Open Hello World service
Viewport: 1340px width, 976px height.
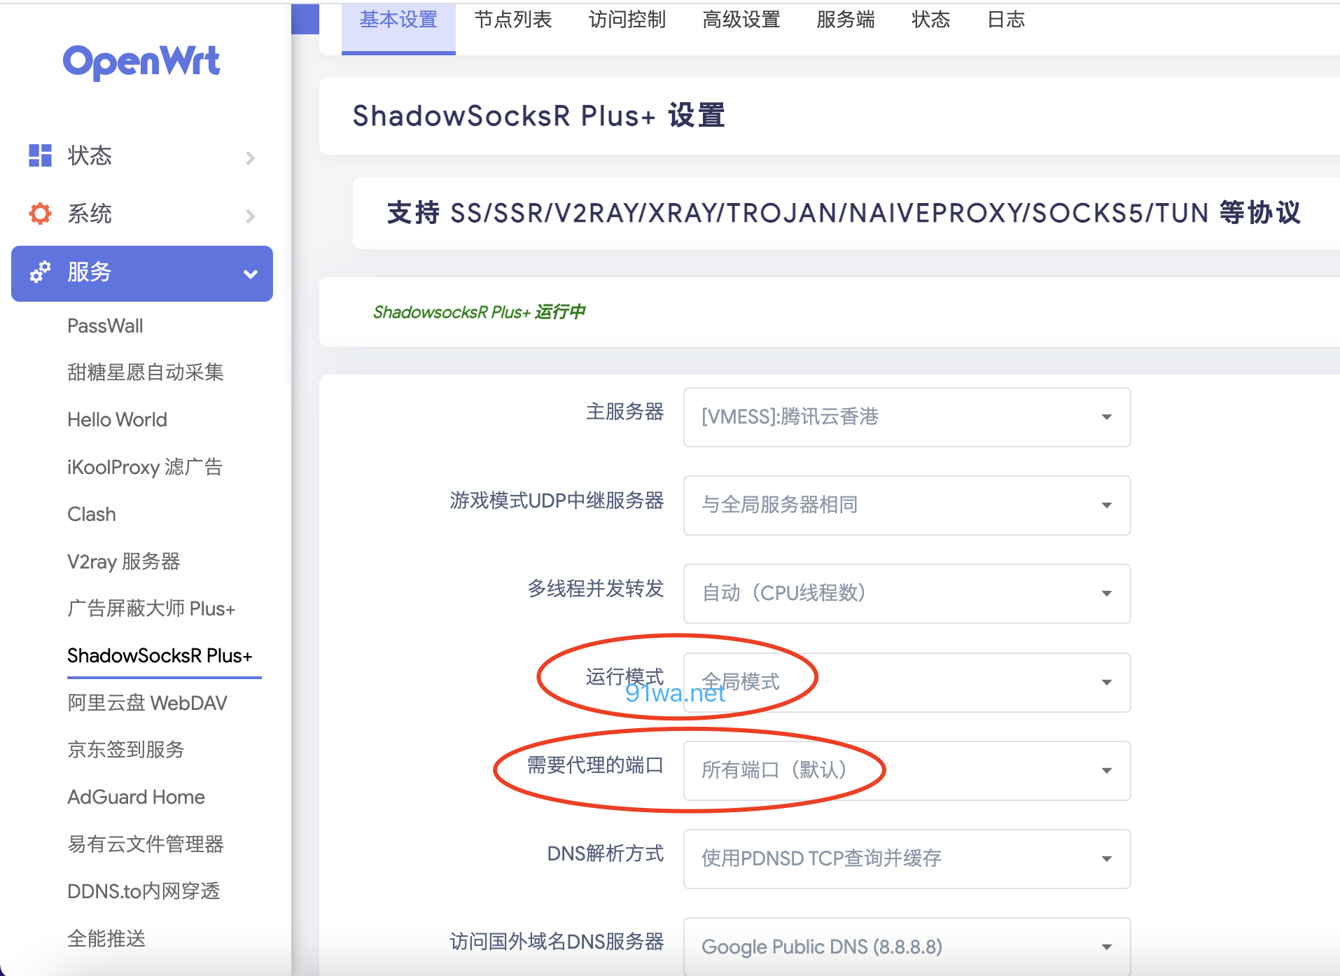pos(117,419)
